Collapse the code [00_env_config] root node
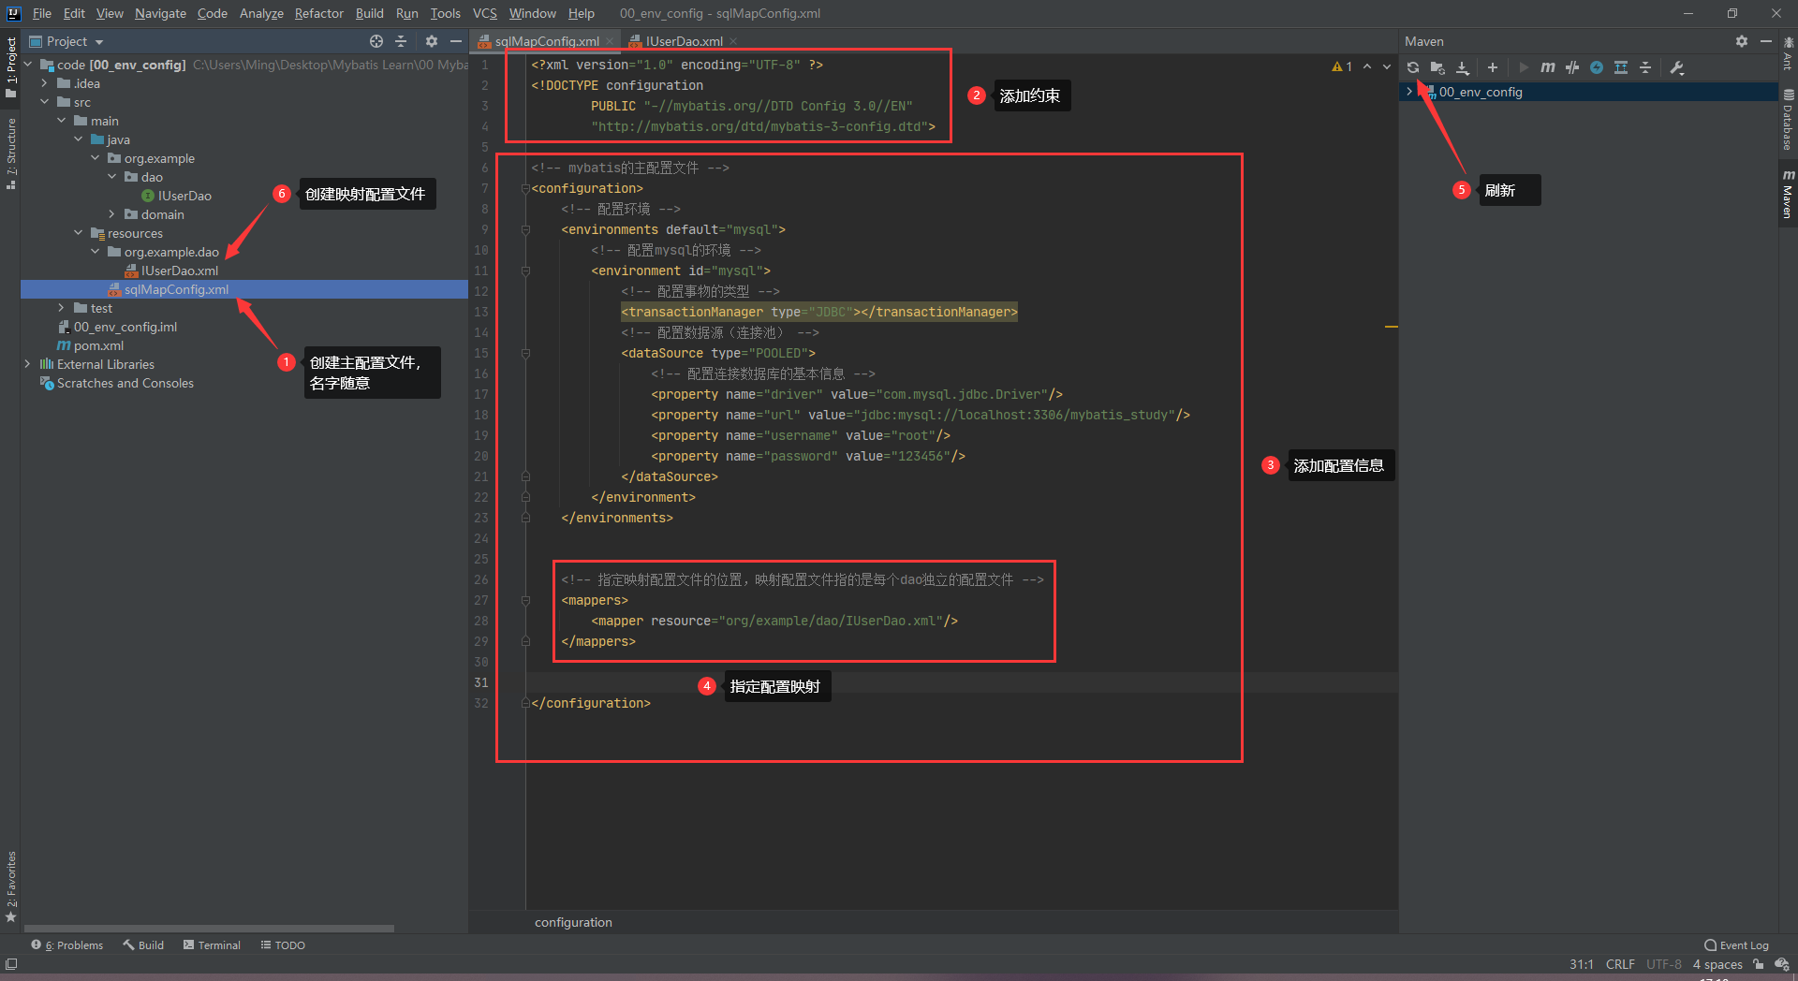This screenshot has height=981, width=1798. click(28, 65)
